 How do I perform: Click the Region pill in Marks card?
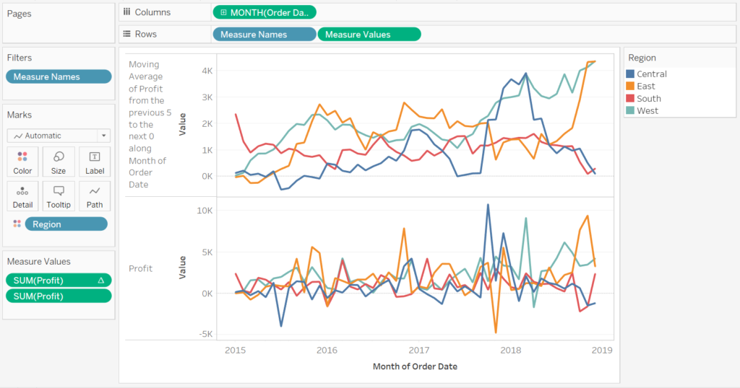click(66, 224)
